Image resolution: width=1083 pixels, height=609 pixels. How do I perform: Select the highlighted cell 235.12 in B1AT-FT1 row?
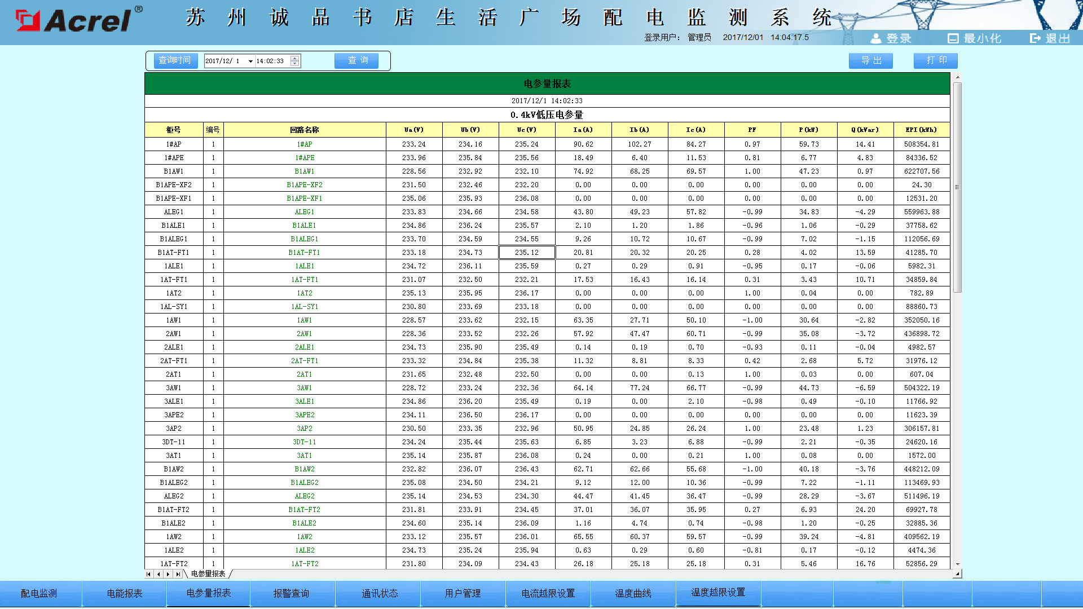[x=527, y=253]
